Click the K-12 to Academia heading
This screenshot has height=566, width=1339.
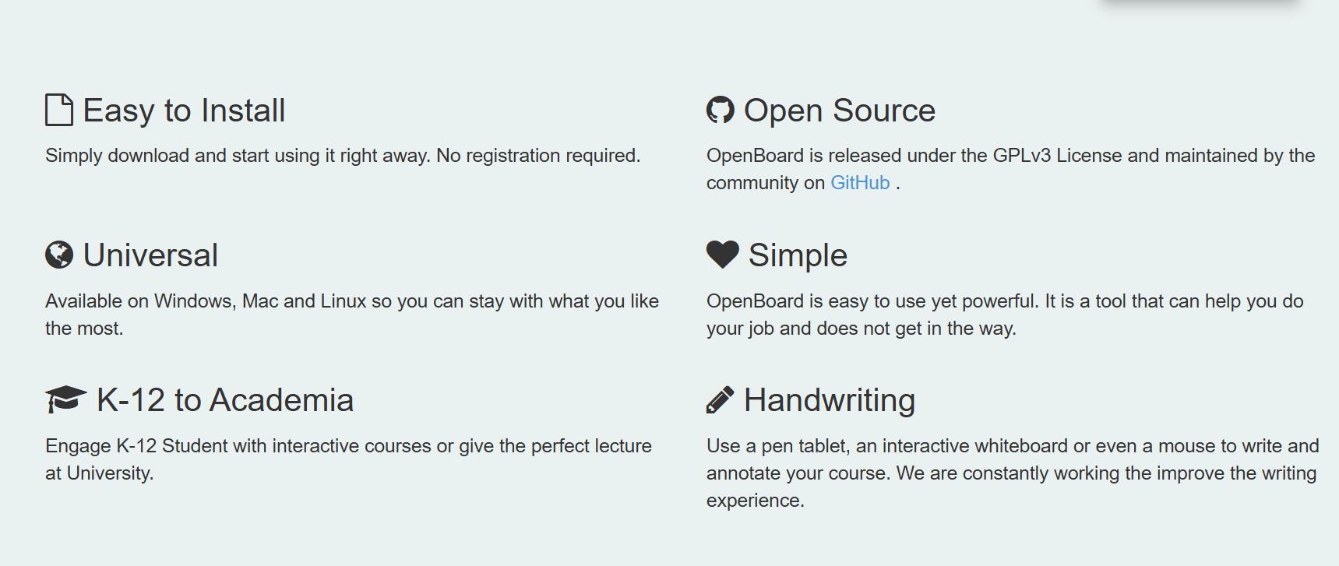(x=225, y=400)
